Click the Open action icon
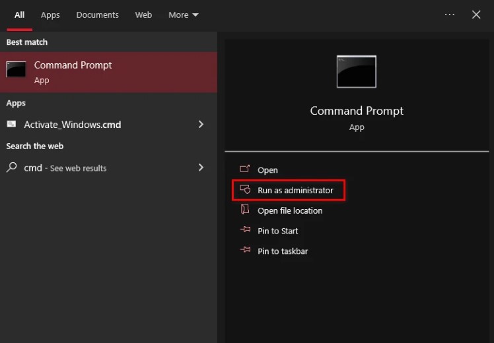The image size is (494, 343). pos(245,170)
